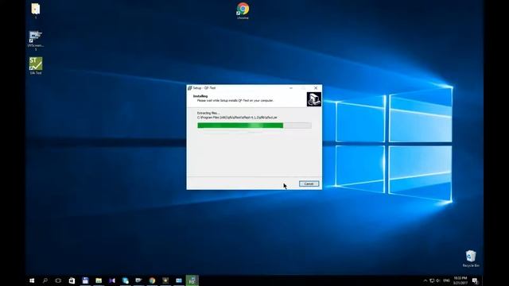Switch input language via ENG indicator
509x286 pixels.
coord(446,280)
